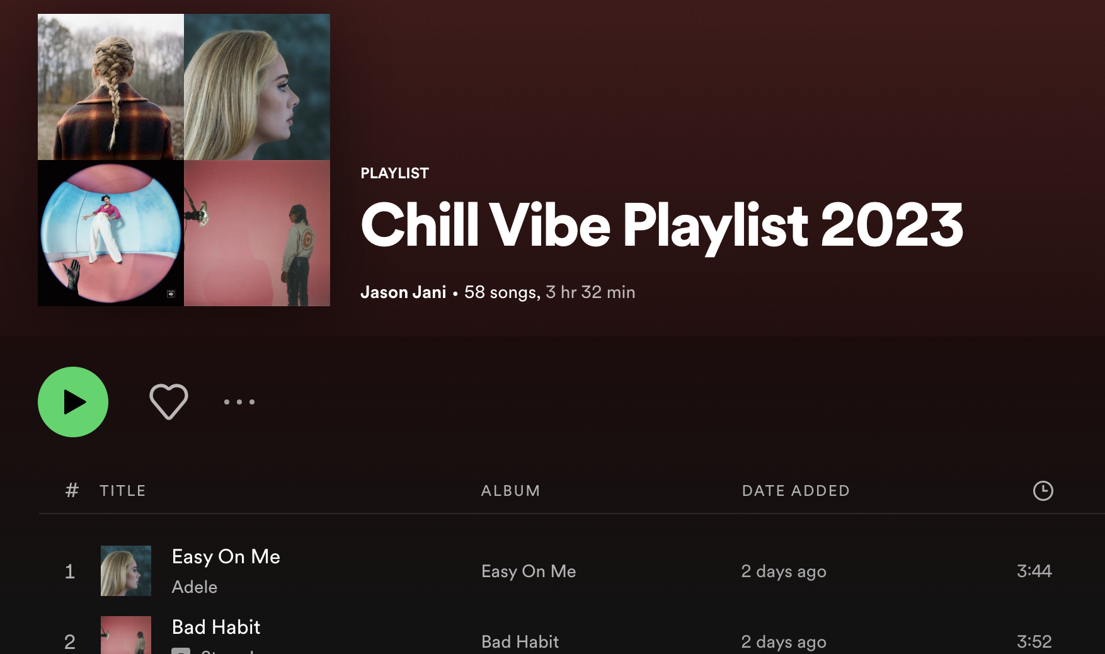Click the Easy On Me track thumbnail

click(126, 571)
